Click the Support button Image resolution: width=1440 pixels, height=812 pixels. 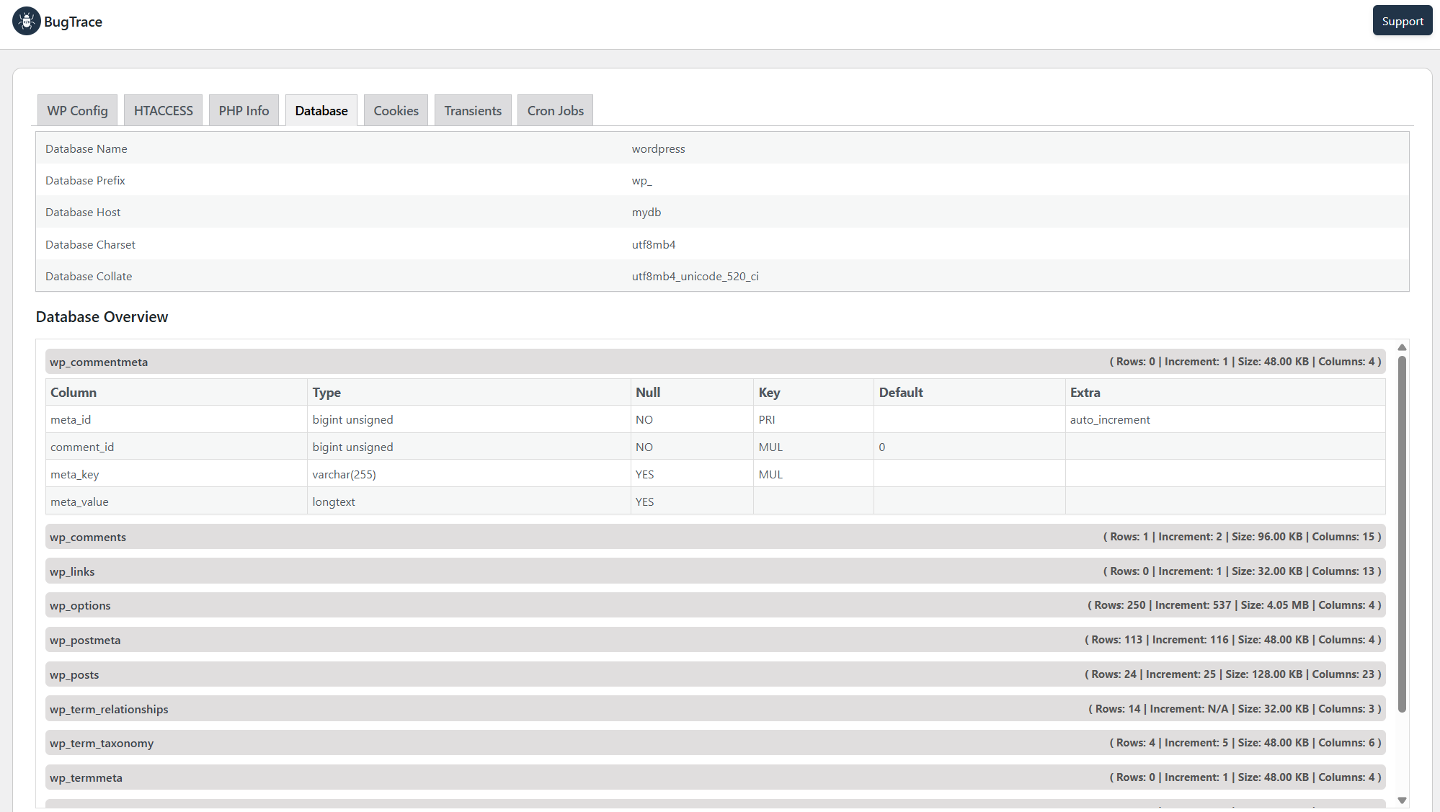coord(1403,21)
